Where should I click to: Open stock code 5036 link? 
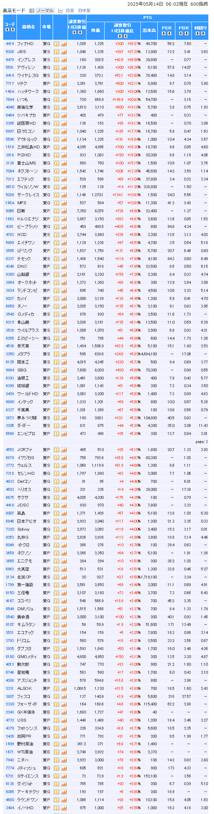tap(10, 51)
